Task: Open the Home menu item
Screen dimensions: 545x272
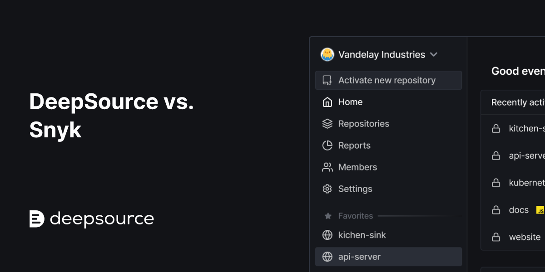Action: coord(350,102)
